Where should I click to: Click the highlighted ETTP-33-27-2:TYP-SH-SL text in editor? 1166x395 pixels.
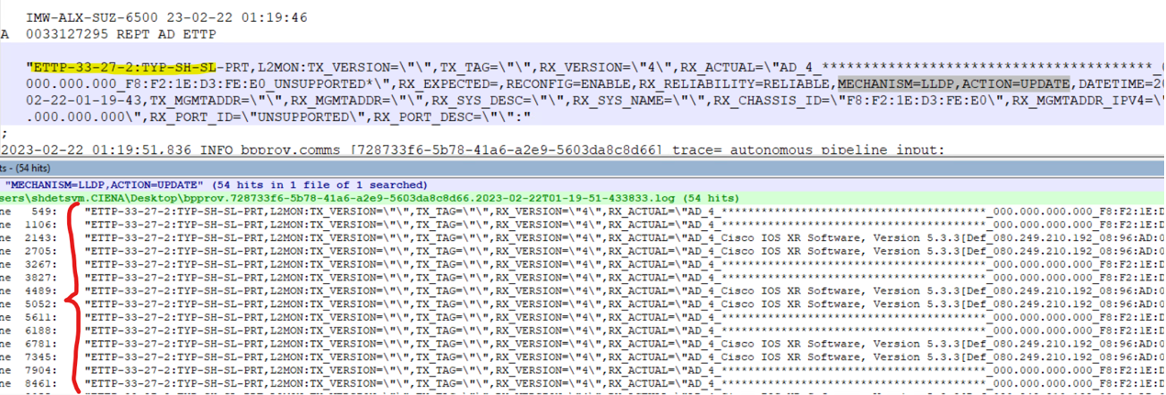[125, 68]
